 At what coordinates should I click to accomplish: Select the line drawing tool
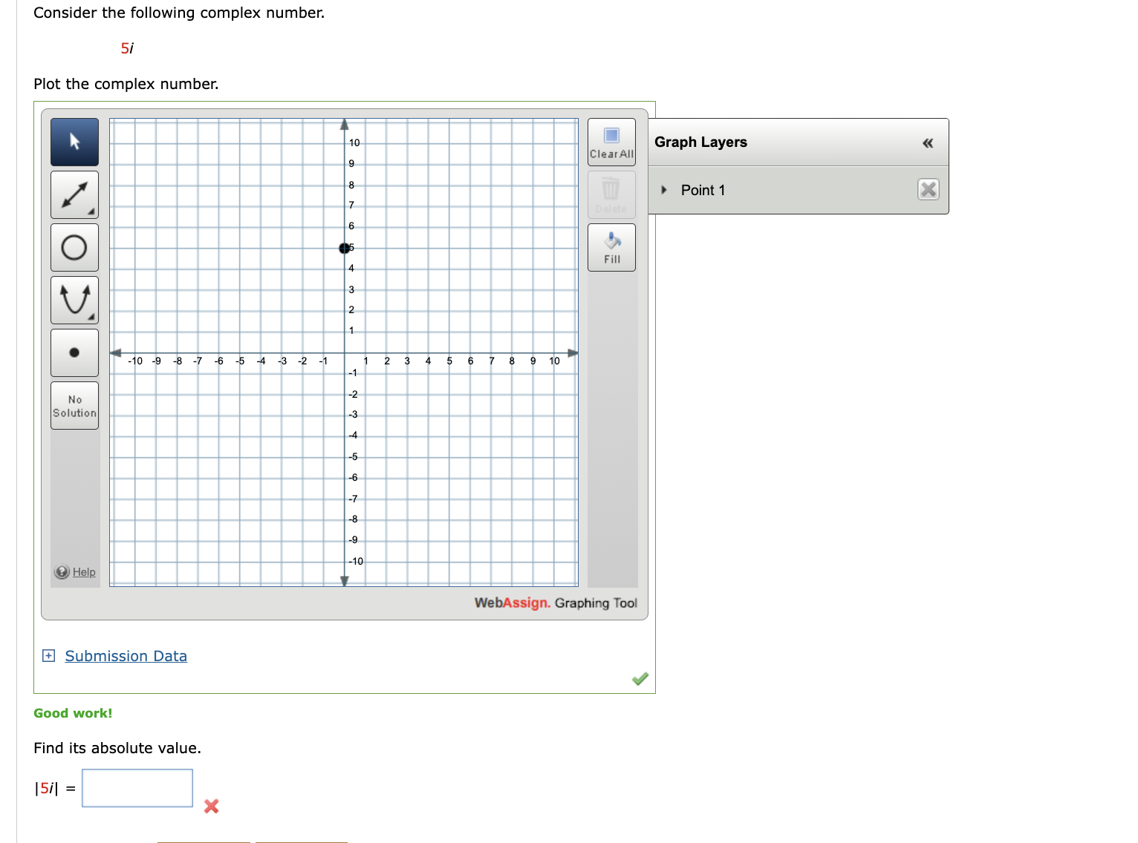pos(74,194)
